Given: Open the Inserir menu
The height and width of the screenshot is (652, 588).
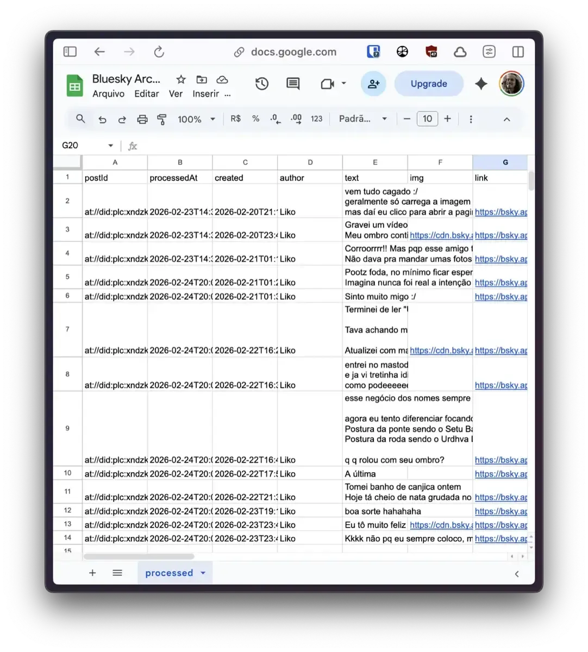Looking at the screenshot, I should (x=205, y=93).
